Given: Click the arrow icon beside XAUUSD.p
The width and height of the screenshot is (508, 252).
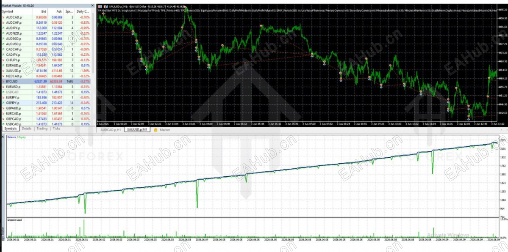Looking at the screenshot, I should tap(3, 71).
